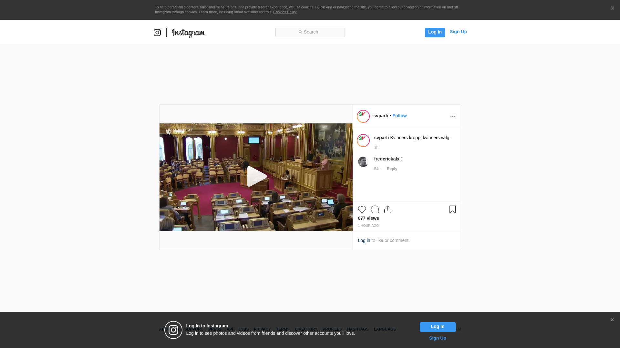Open the PROFILES footer link

click(x=332, y=329)
